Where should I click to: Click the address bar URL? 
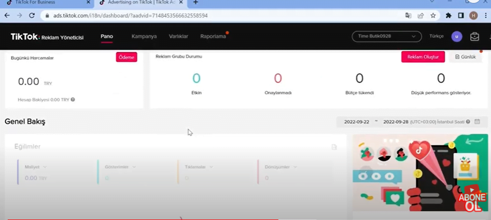(130, 15)
